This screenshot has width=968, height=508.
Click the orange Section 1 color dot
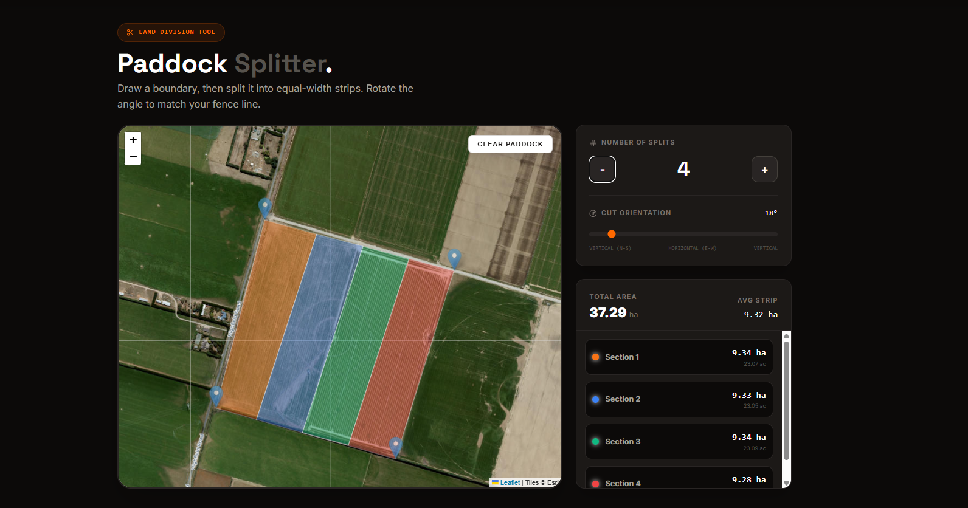coord(596,357)
